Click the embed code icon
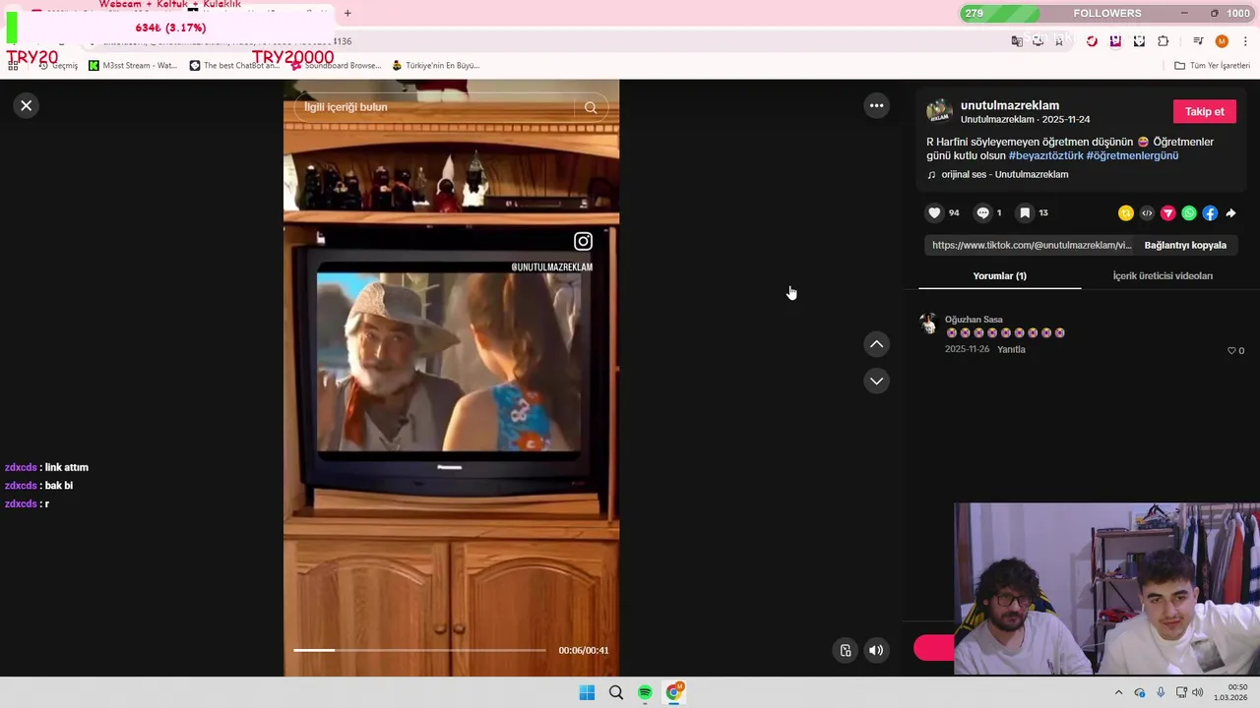The height and width of the screenshot is (708, 1260). (1147, 213)
